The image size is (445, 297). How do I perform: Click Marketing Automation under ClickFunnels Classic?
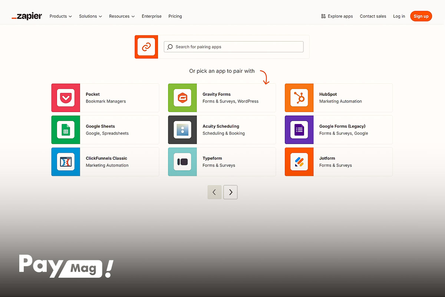(x=107, y=166)
